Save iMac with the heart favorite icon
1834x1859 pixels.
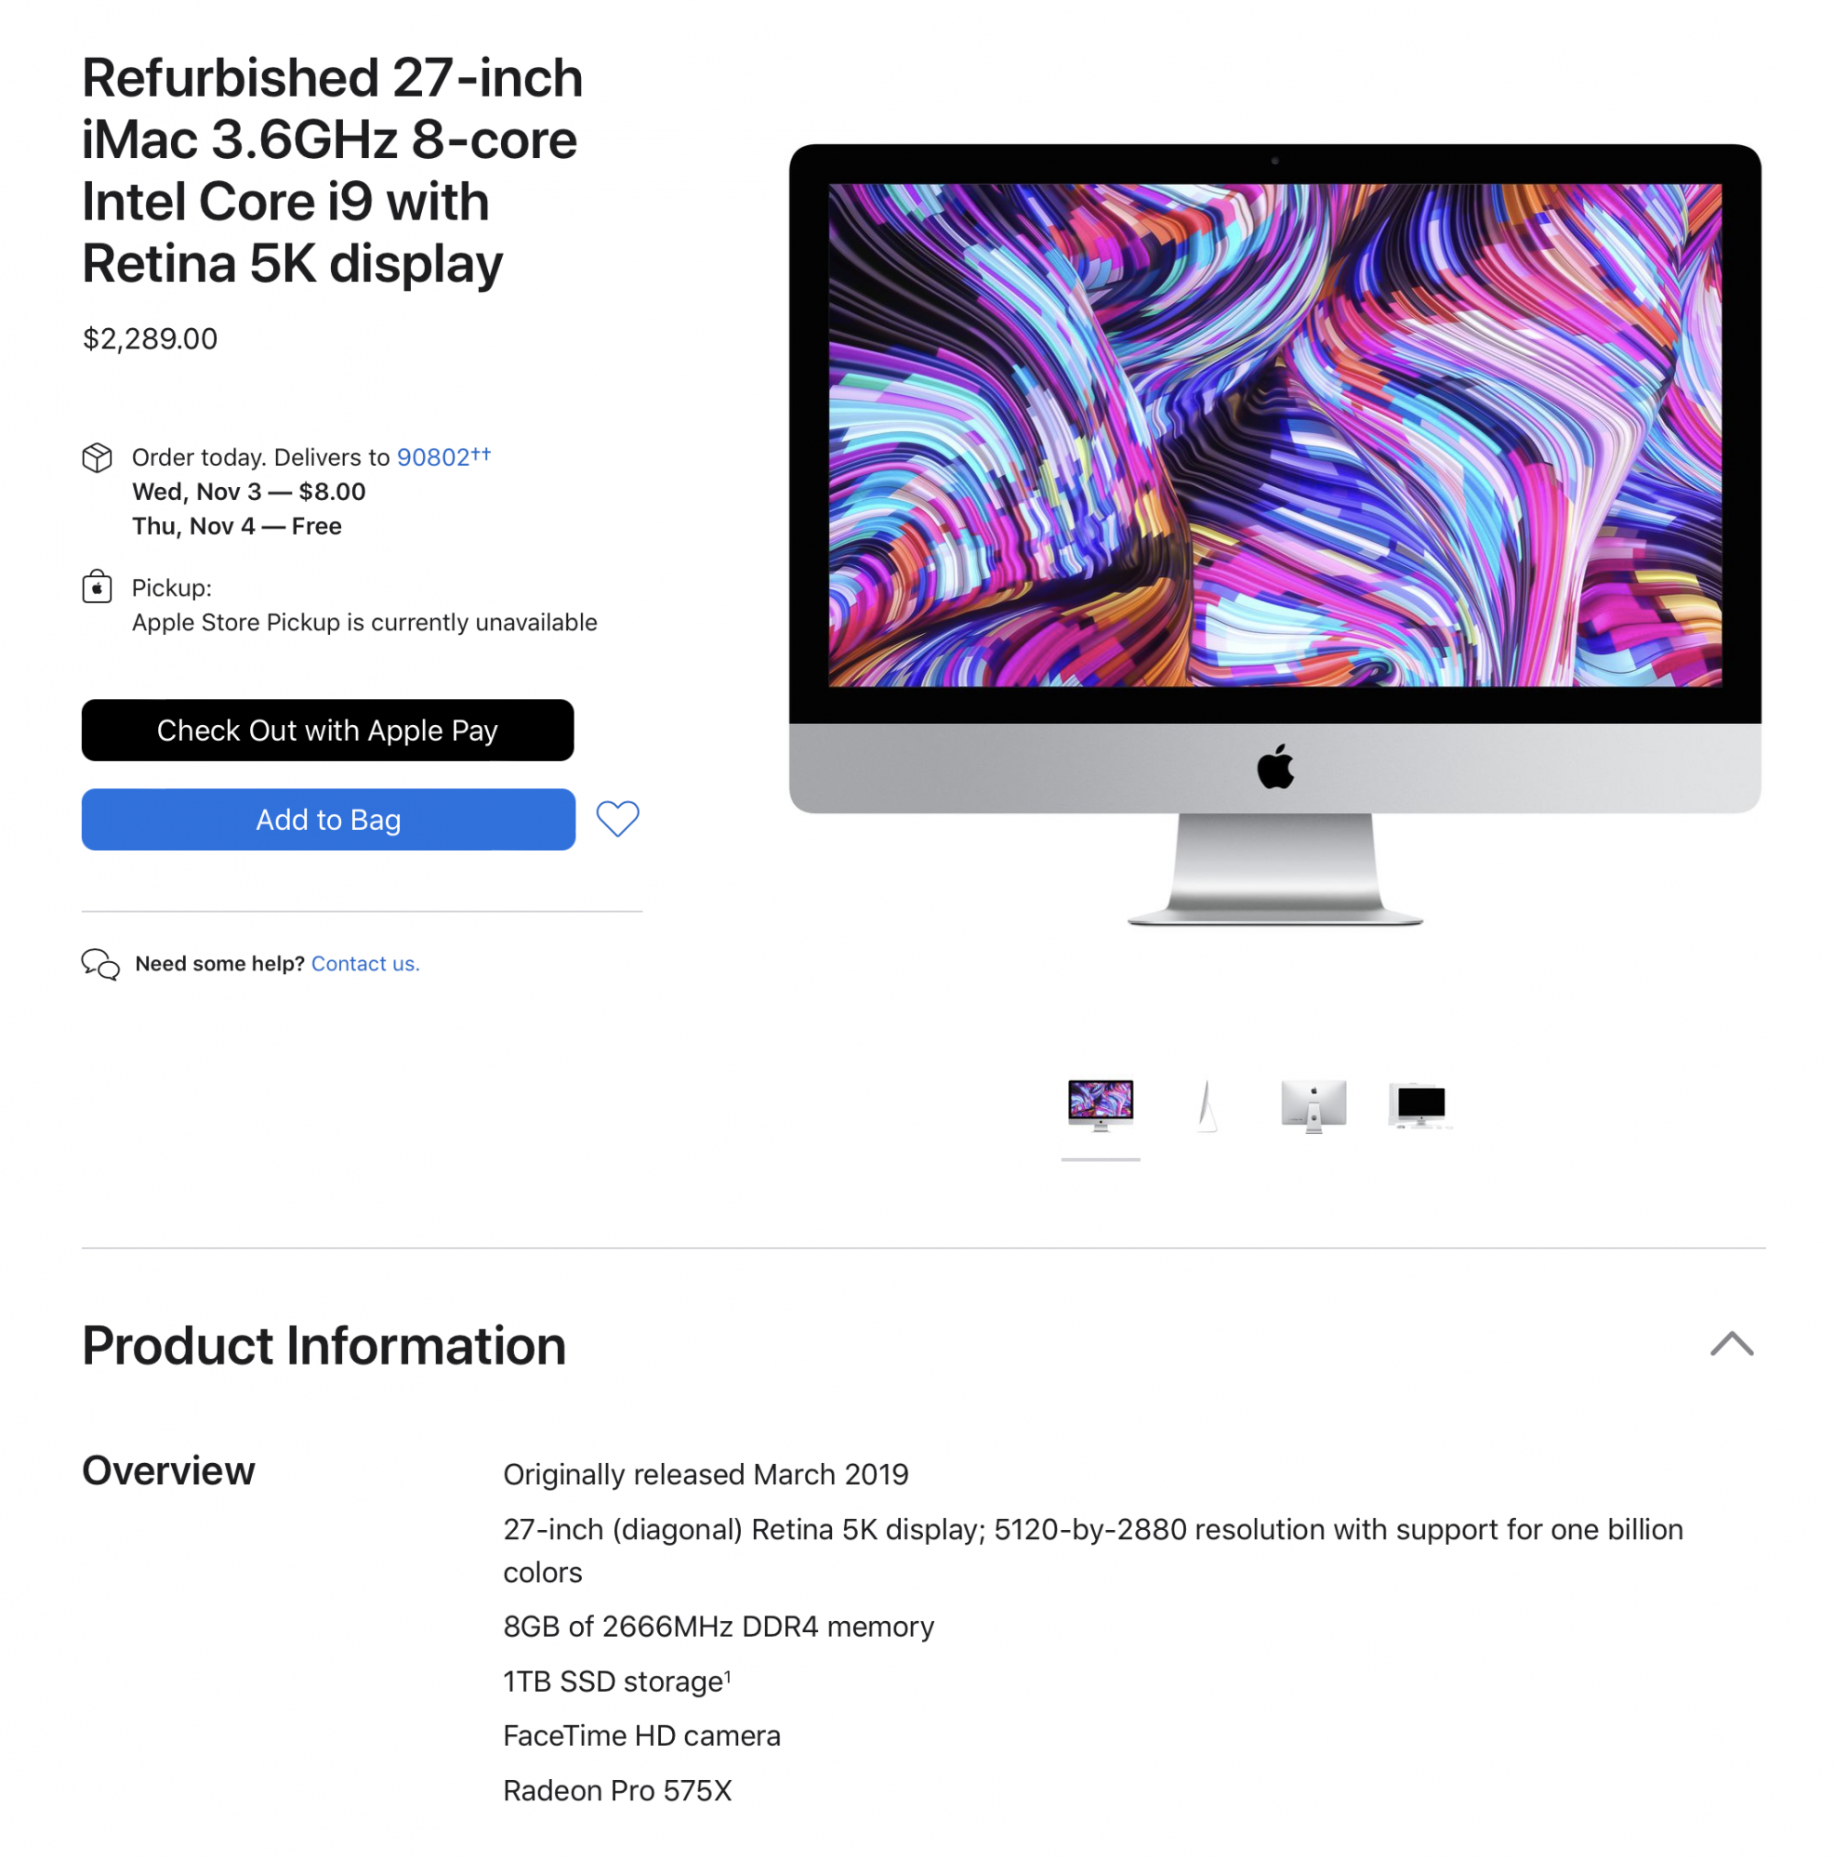coord(617,819)
